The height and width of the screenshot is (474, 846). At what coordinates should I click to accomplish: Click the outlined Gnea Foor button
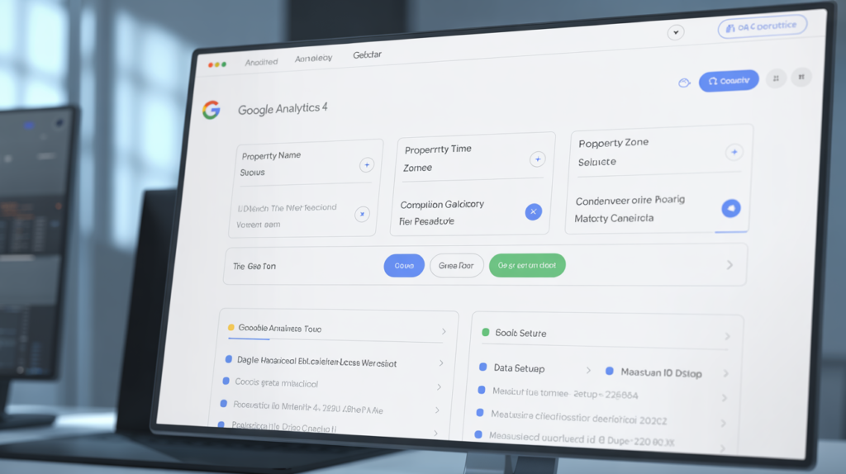(456, 266)
